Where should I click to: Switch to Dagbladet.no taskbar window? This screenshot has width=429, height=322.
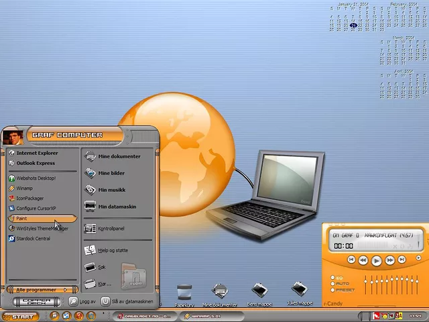point(144,316)
